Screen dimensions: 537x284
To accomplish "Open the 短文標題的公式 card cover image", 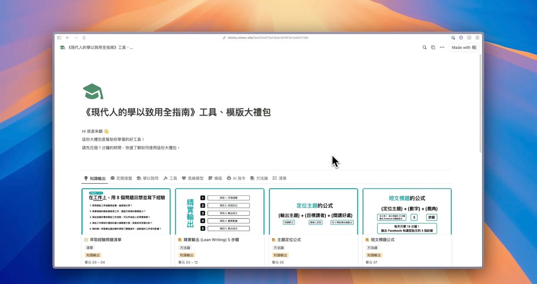I will [407, 211].
